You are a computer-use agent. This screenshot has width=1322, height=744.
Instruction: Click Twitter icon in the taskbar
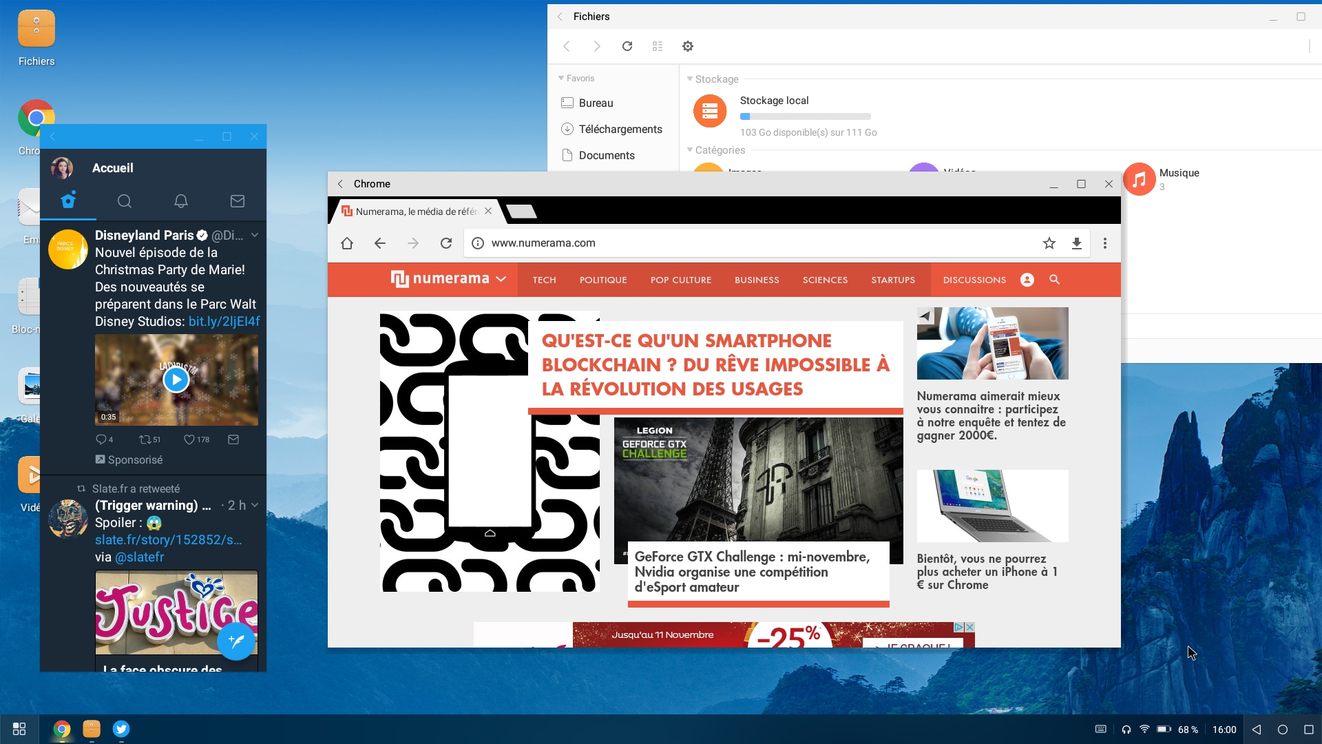coord(121,729)
